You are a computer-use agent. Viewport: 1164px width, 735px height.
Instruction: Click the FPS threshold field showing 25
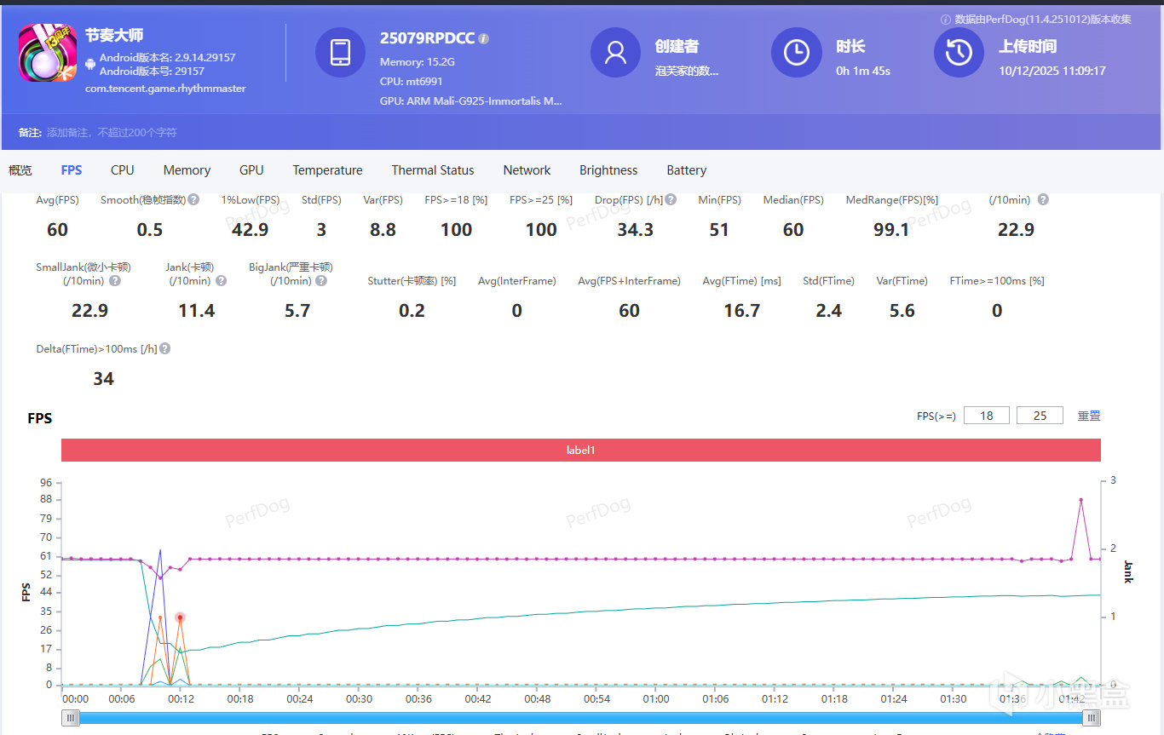coord(1039,416)
